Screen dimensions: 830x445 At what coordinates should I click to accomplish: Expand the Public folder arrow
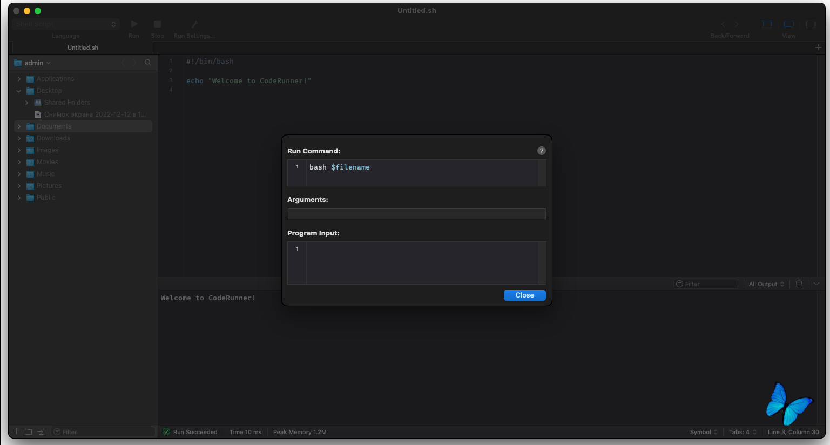(x=19, y=198)
